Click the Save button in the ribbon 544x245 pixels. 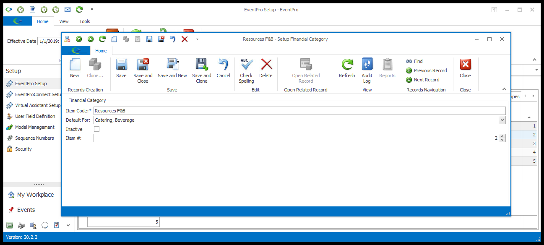pyautogui.click(x=121, y=68)
